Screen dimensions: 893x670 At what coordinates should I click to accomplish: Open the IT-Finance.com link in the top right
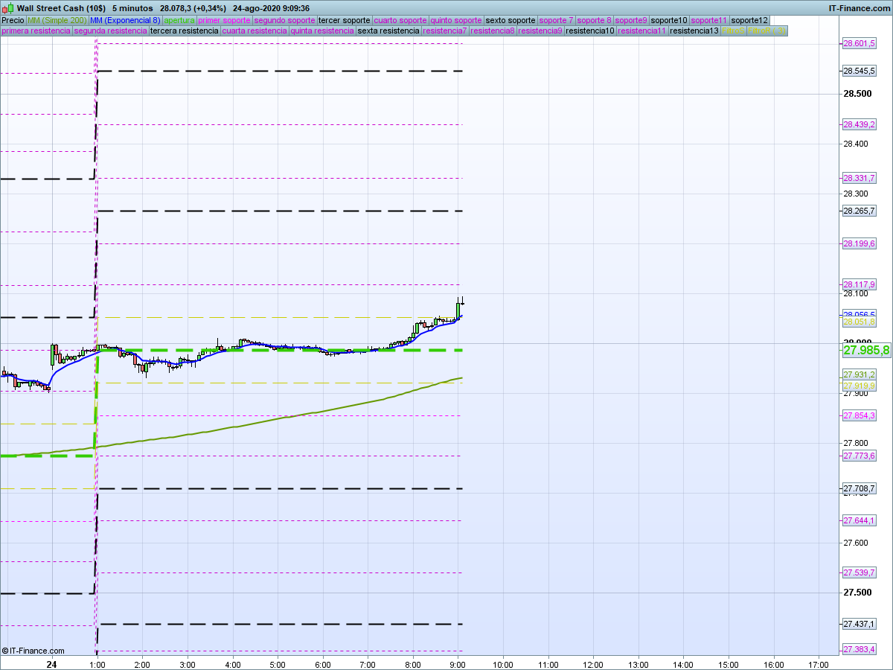(x=859, y=8)
